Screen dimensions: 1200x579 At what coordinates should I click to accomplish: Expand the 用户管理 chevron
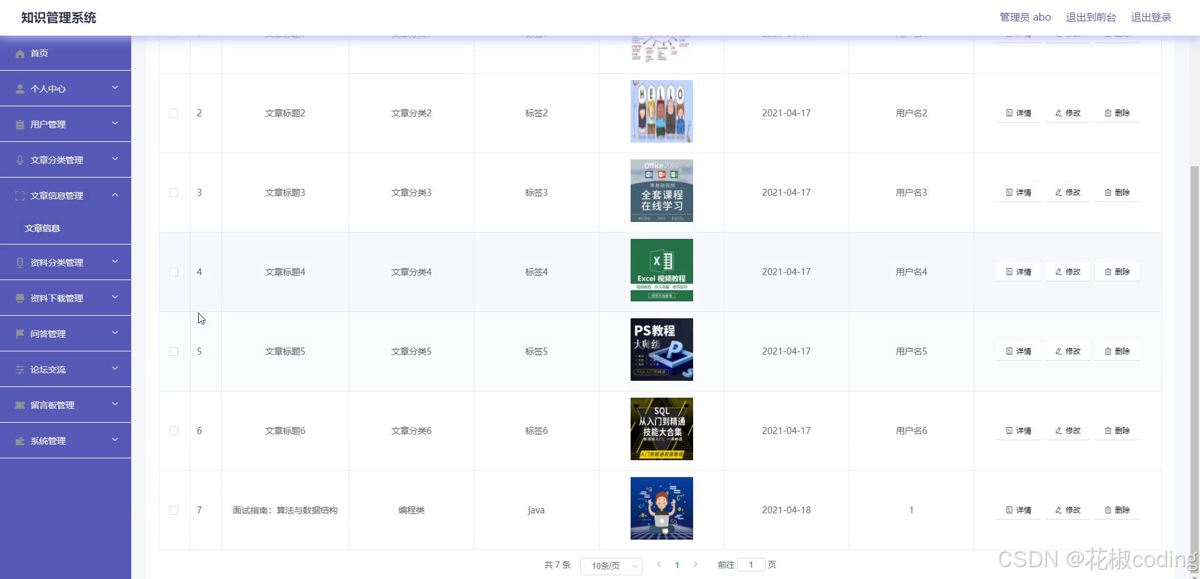[x=115, y=124]
